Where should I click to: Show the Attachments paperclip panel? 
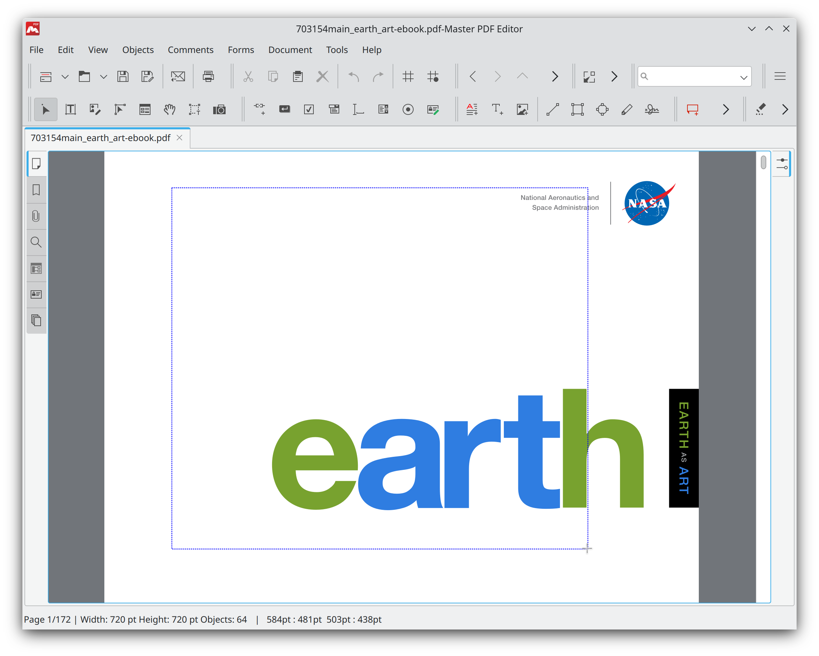(37, 216)
